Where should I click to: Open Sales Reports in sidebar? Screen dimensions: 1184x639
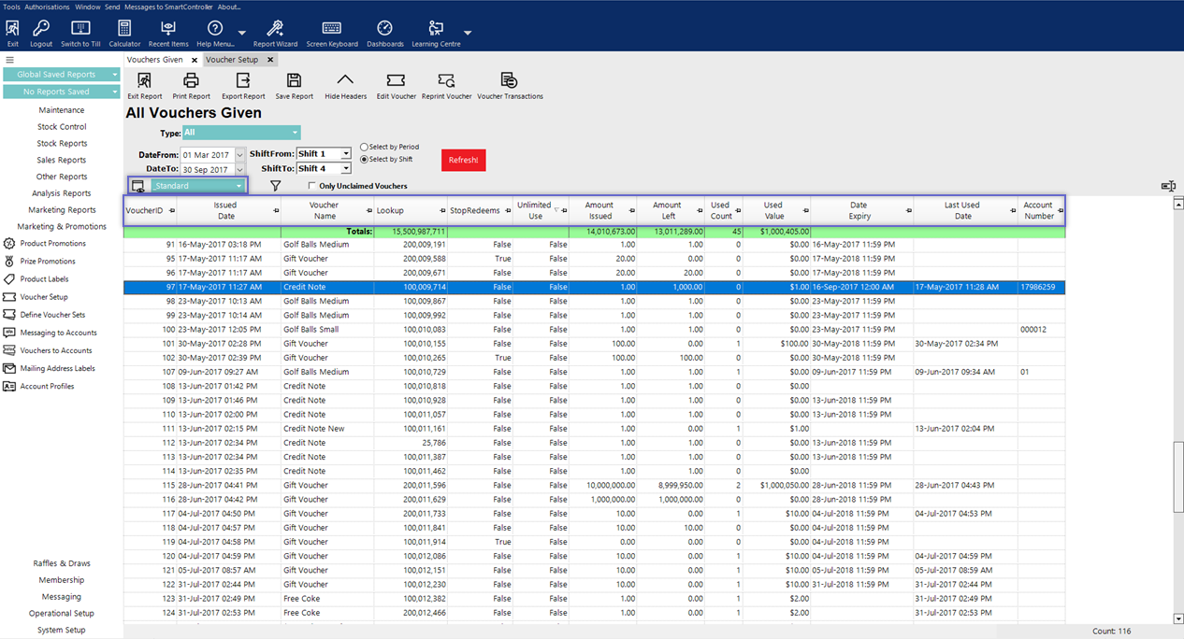click(x=62, y=160)
